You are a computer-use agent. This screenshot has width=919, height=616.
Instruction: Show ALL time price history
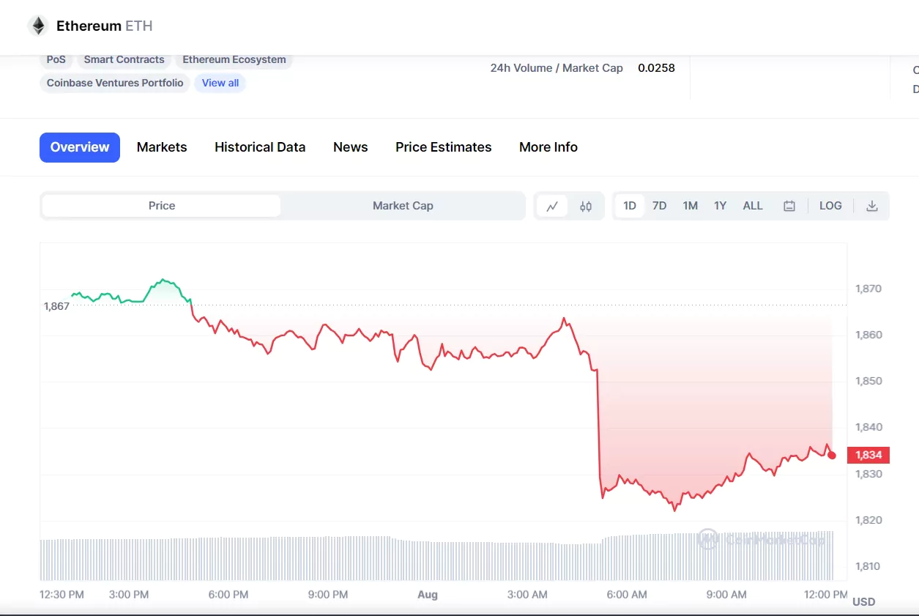tap(753, 206)
